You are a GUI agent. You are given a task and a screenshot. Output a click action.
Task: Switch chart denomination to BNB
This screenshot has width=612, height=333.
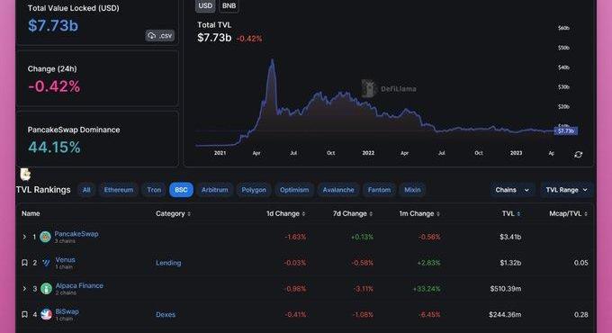(x=229, y=6)
